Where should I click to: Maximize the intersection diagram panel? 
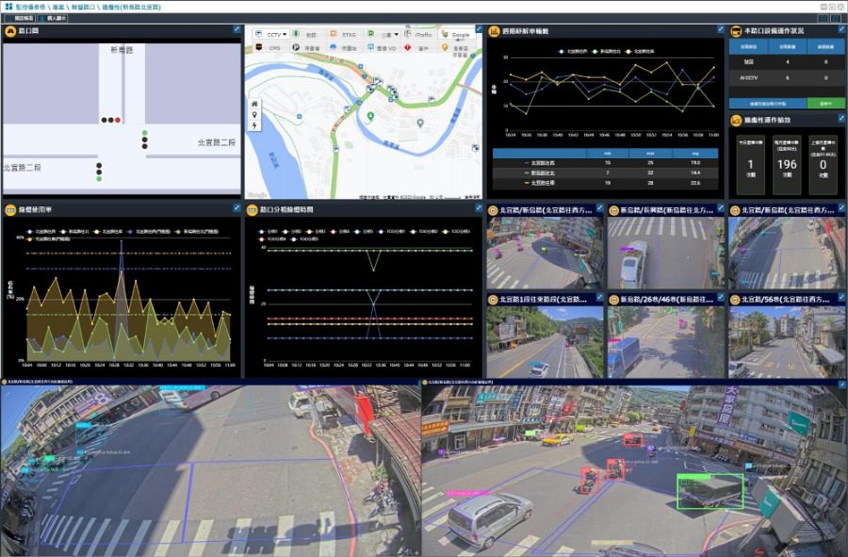point(236,30)
